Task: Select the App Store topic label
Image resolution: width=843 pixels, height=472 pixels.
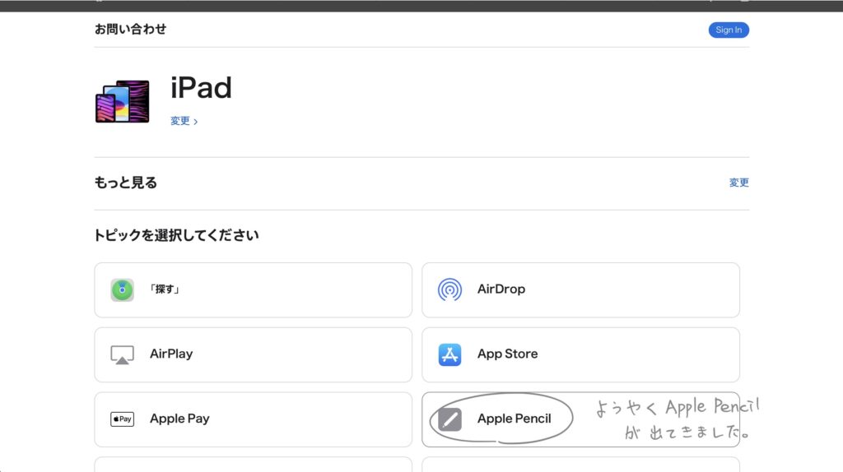Action: tap(507, 354)
